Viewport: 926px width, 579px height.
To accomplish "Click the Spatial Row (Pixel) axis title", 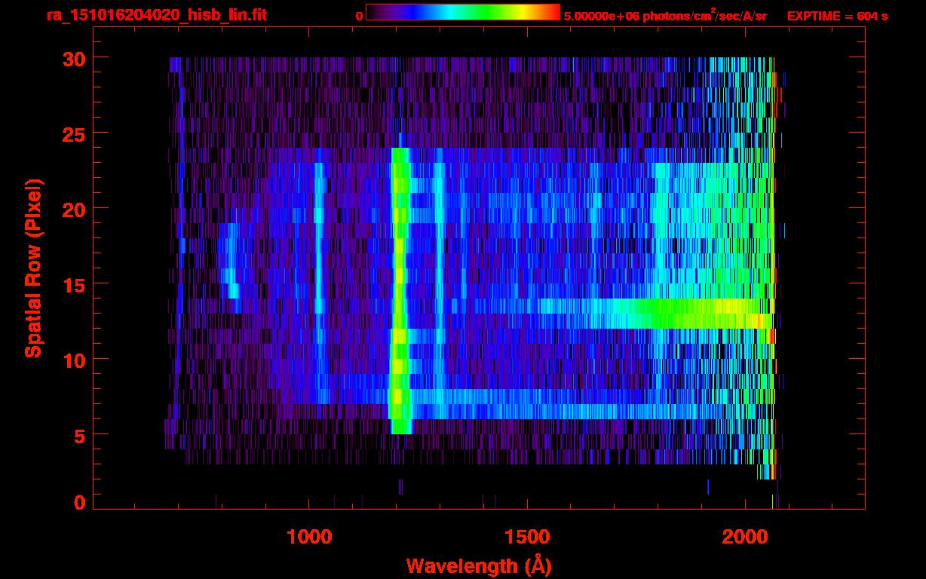I will 33,268.
